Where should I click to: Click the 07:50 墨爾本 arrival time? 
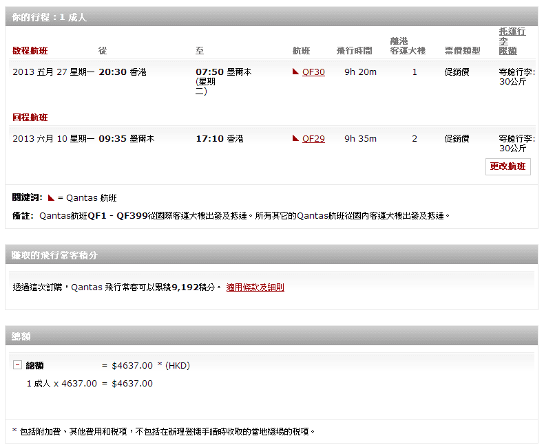[223, 72]
